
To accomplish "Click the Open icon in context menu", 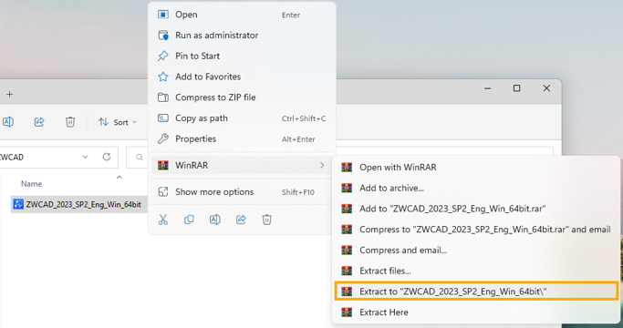I will (x=163, y=15).
